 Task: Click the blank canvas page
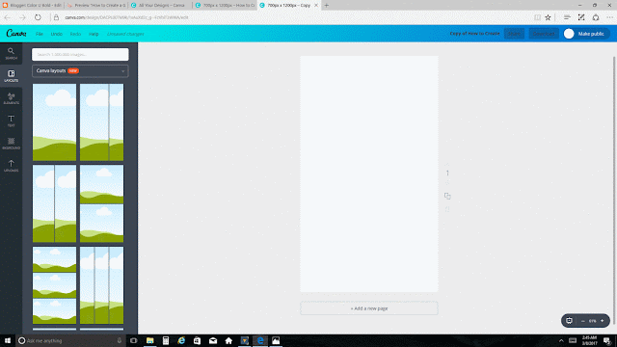[x=369, y=173]
